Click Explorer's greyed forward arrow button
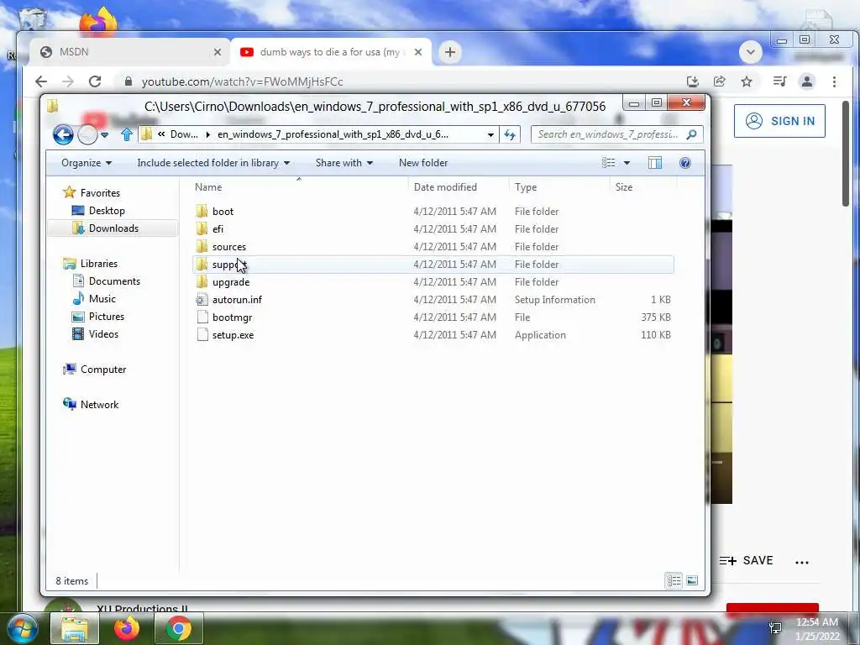Screen dimensions: 860x645 [x=87, y=134]
